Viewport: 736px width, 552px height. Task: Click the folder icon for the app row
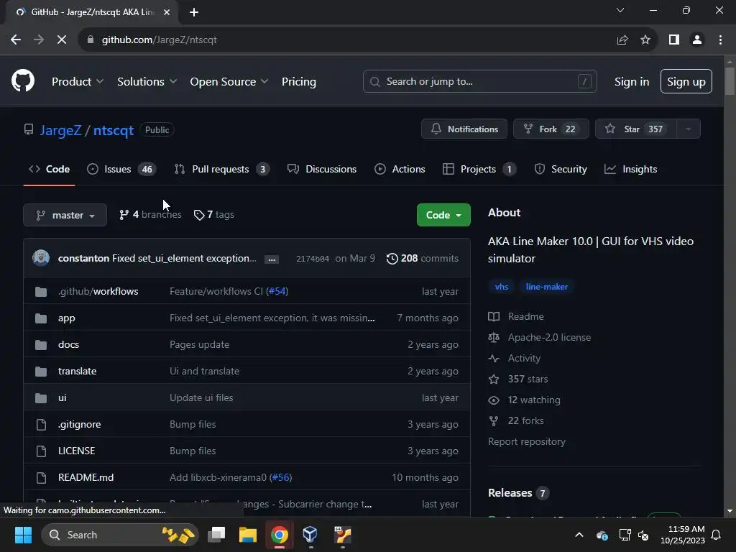pyautogui.click(x=41, y=318)
